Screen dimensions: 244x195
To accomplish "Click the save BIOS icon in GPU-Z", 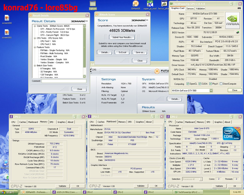I will (237, 32).
